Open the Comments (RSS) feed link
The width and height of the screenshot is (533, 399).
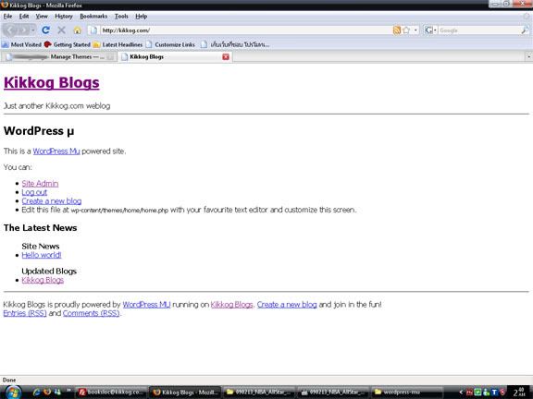[91, 313]
